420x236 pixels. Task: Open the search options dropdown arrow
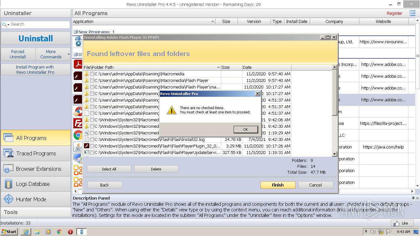[x=8, y=25]
